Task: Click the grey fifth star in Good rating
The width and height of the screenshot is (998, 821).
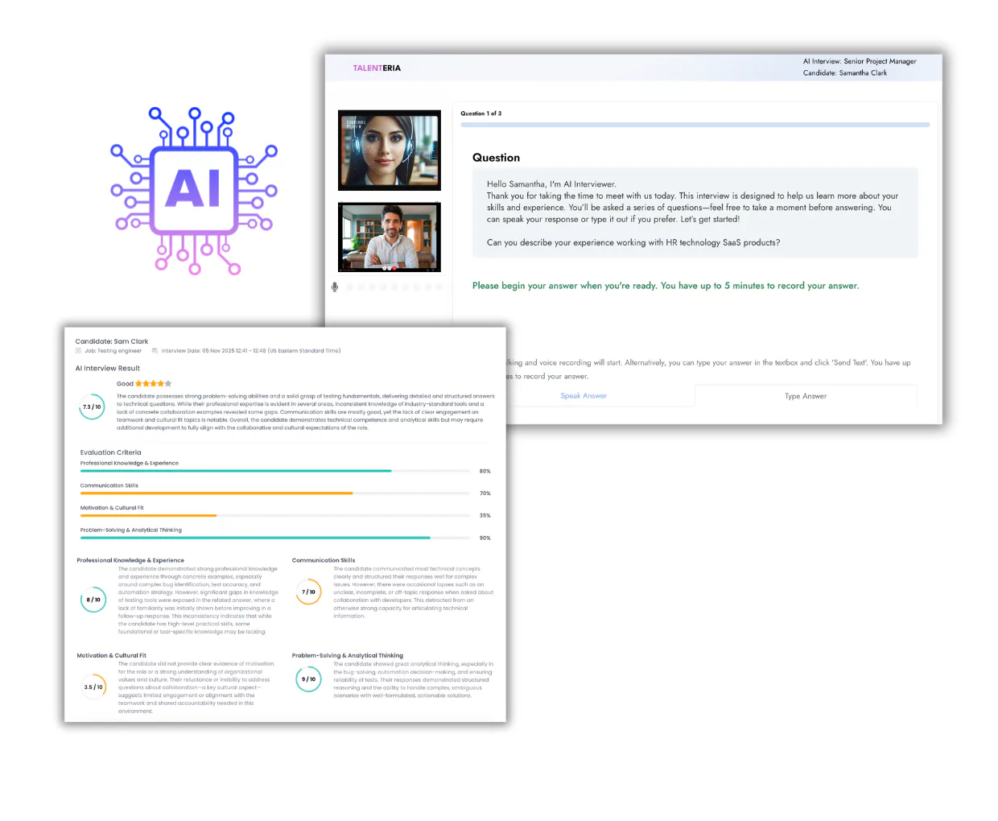Action: click(168, 384)
